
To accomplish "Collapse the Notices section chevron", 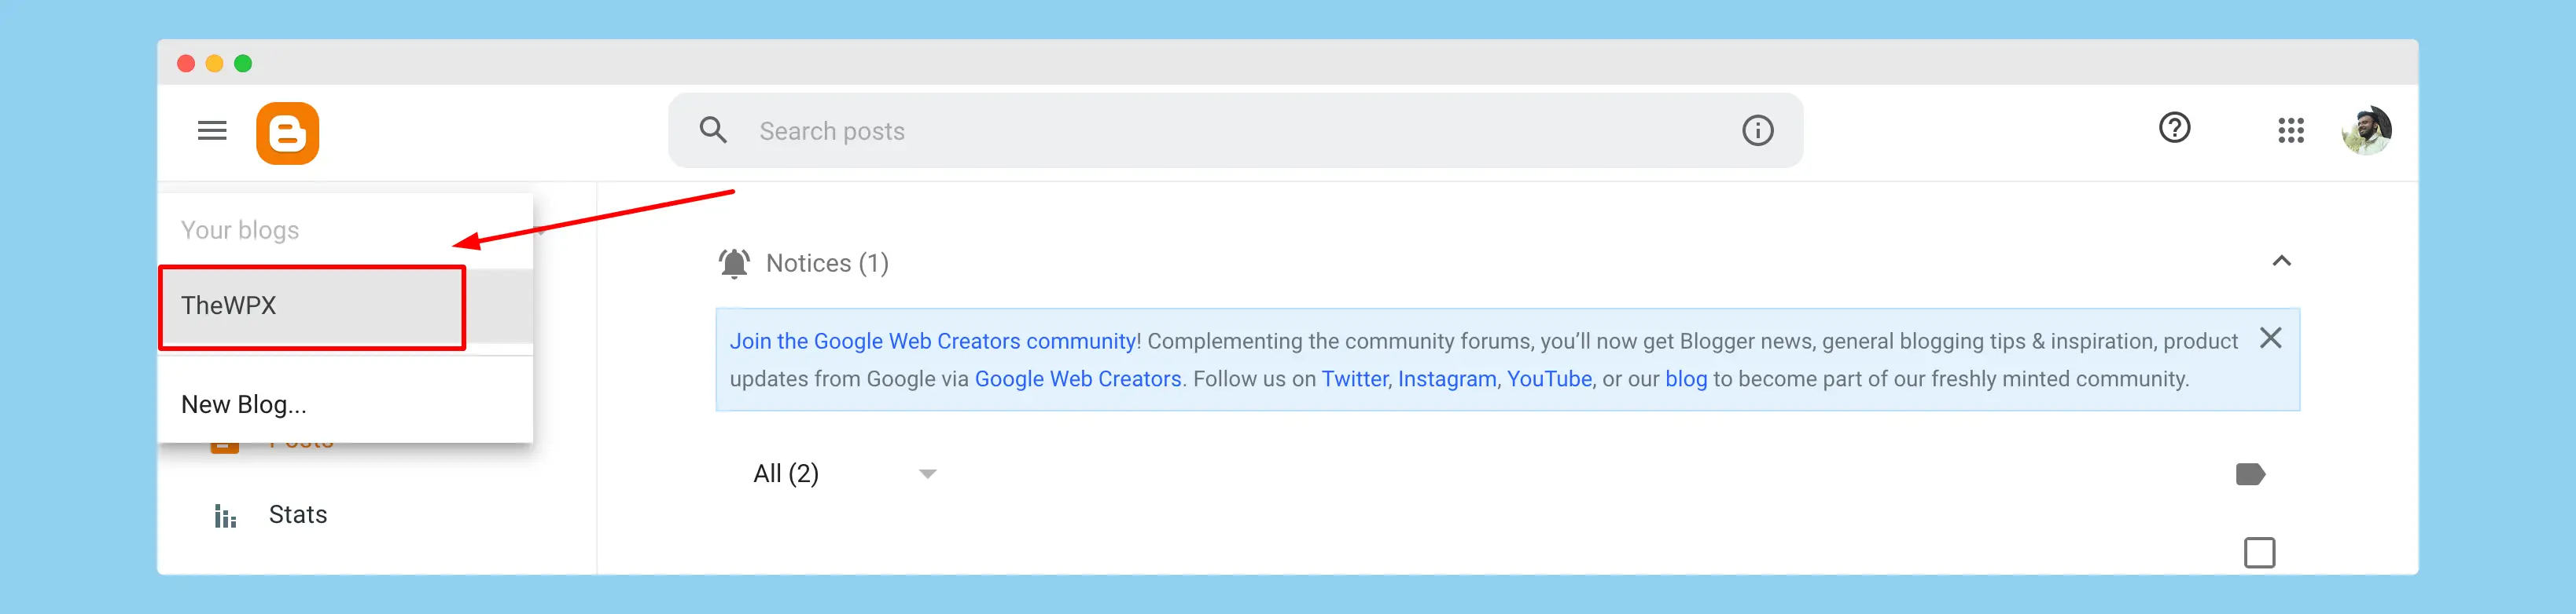I will pyautogui.click(x=2281, y=261).
